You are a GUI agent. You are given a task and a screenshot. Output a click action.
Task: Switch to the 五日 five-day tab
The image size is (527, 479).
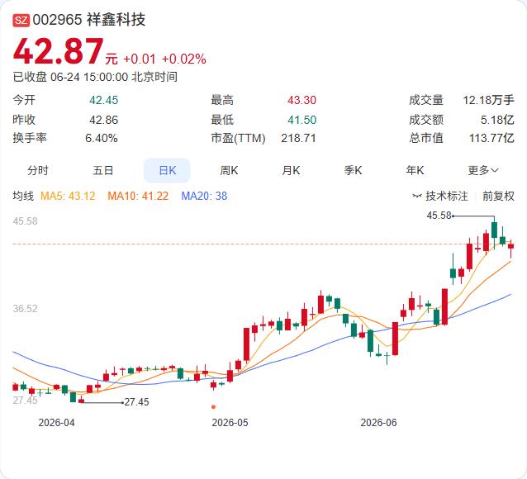click(x=103, y=170)
